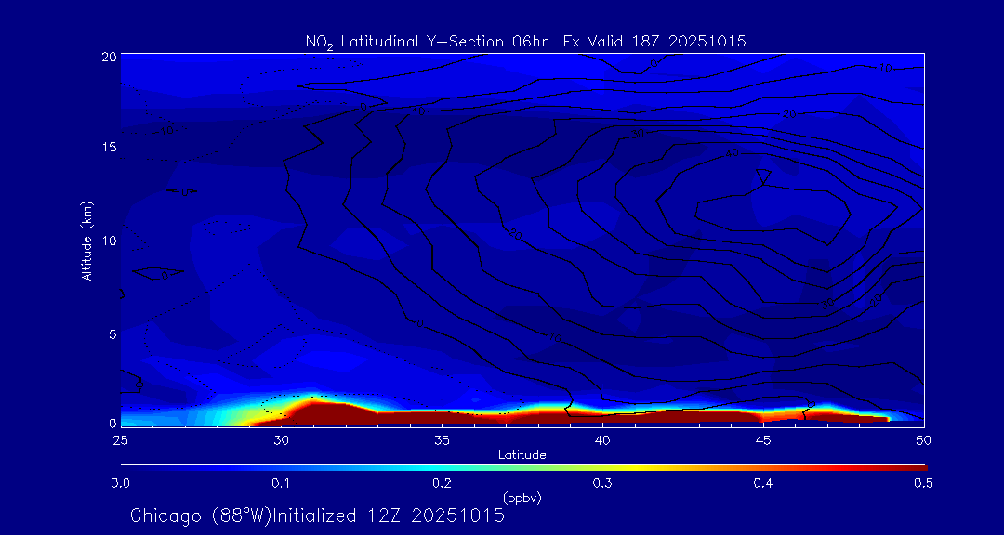Viewport: 1004px width, 535px height.
Task: Click the small triangle marker inside the 40 contour
Action: [x=763, y=176]
